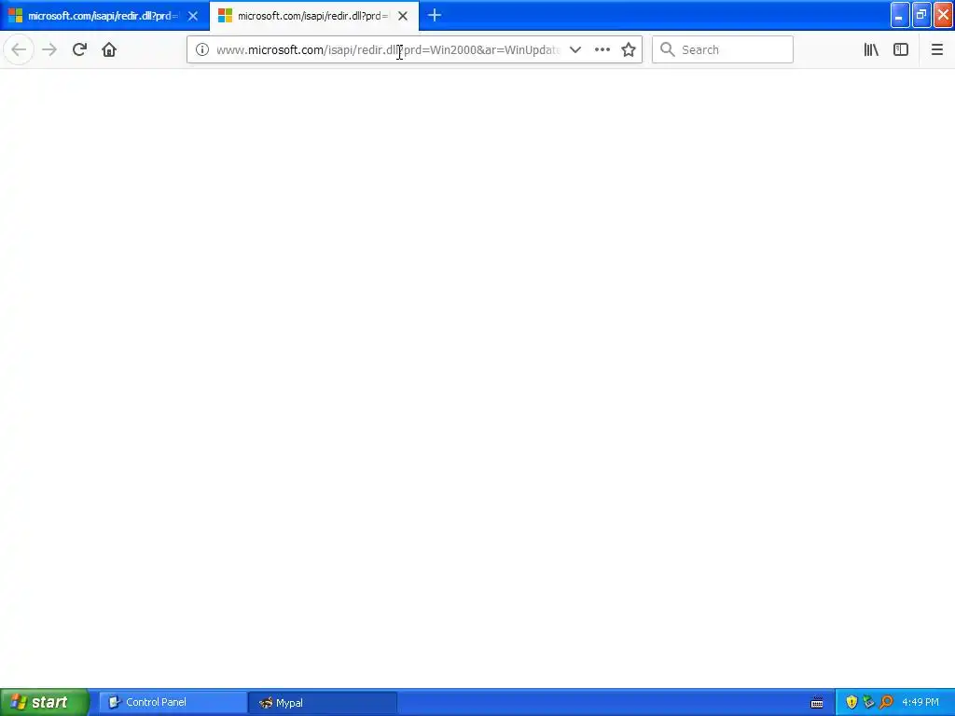Open the page actions three-dot menu
This screenshot has height=716, width=955.
[x=602, y=50]
